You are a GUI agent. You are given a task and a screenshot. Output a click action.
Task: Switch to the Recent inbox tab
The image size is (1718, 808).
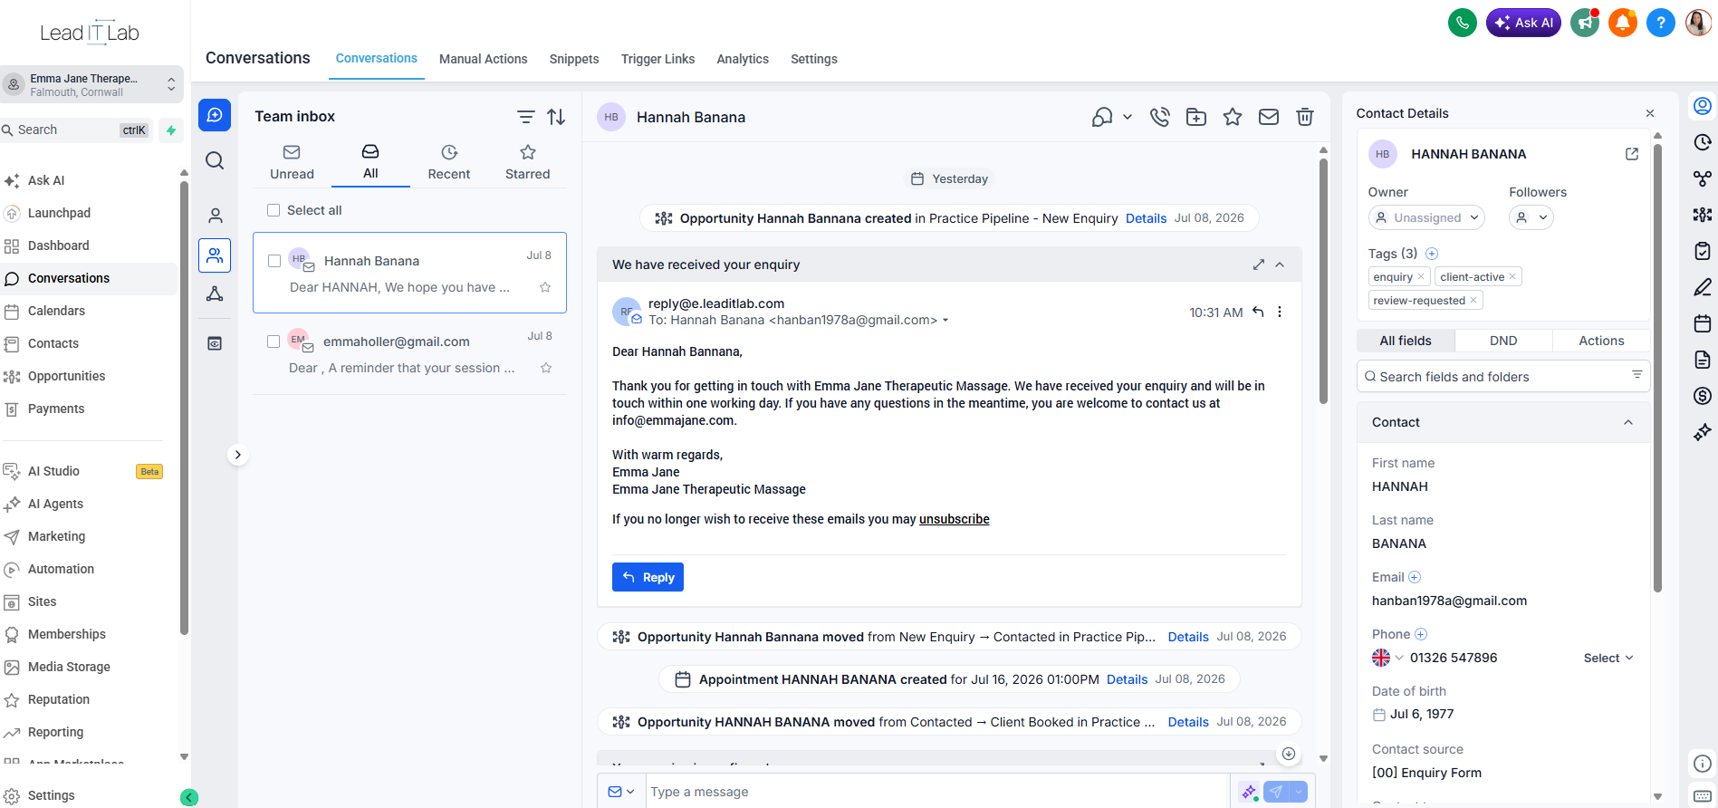click(x=449, y=162)
